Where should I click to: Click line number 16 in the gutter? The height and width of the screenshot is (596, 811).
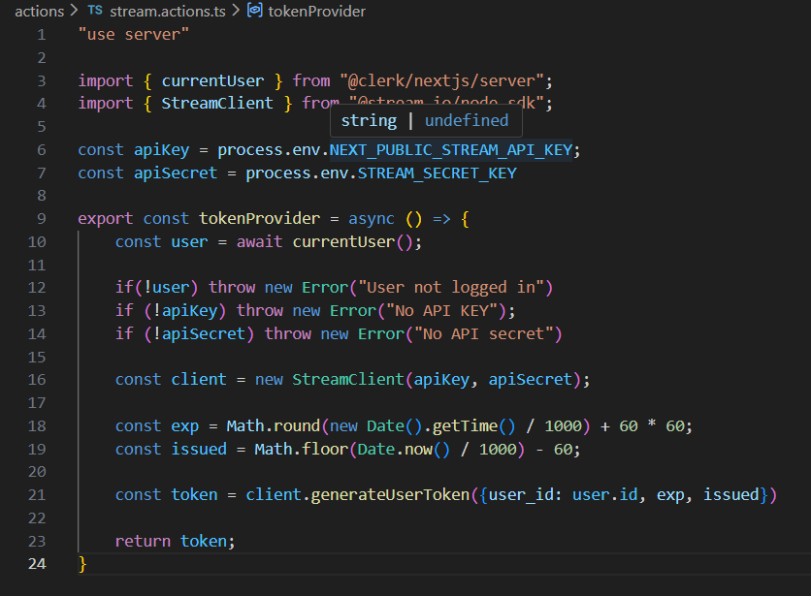click(37, 379)
